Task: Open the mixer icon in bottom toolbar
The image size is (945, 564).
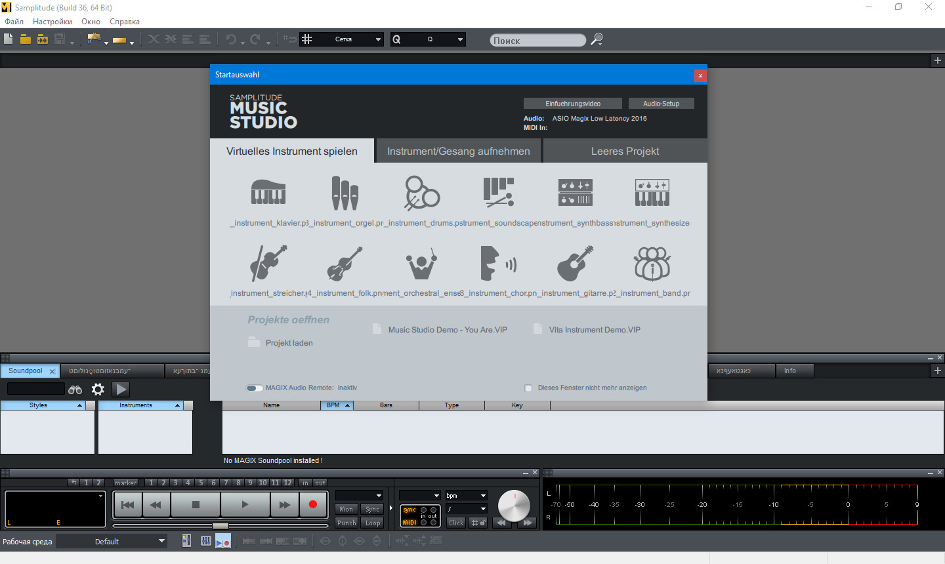Action: tap(187, 540)
